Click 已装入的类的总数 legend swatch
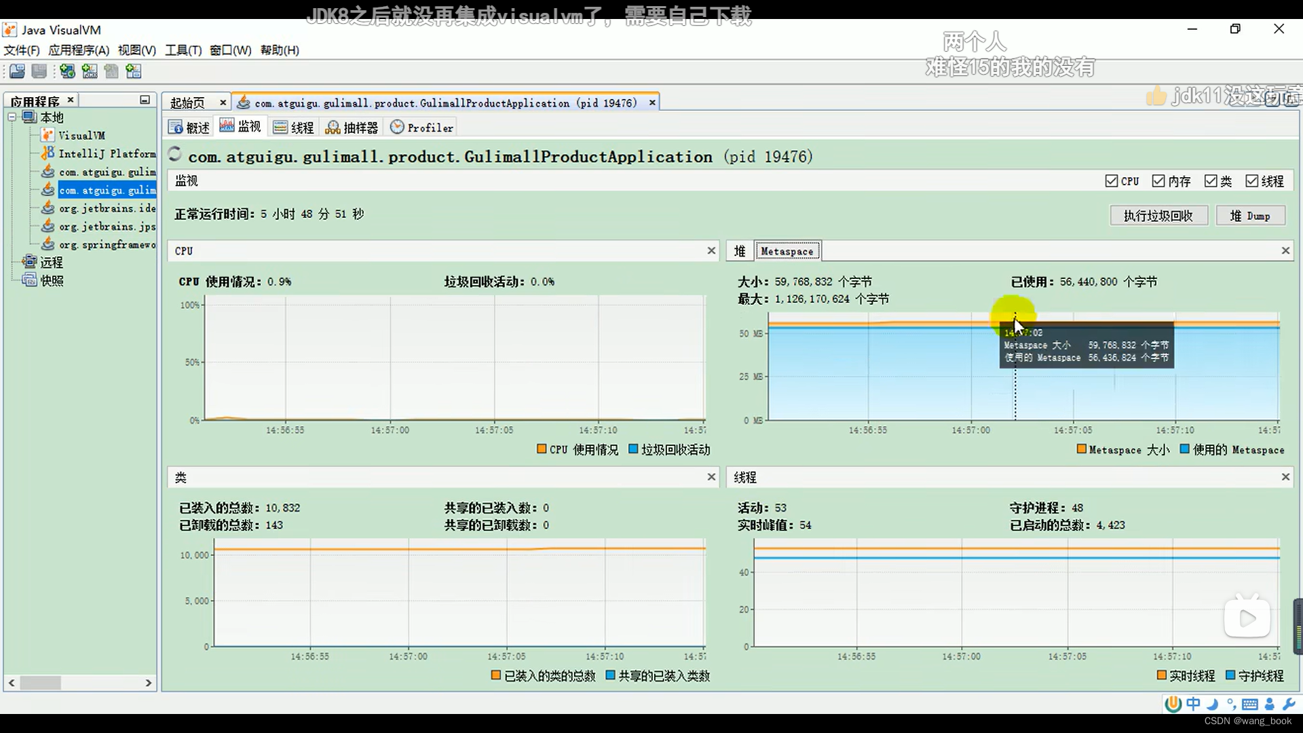This screenshot has width=1303, height=733. point(496,675)
